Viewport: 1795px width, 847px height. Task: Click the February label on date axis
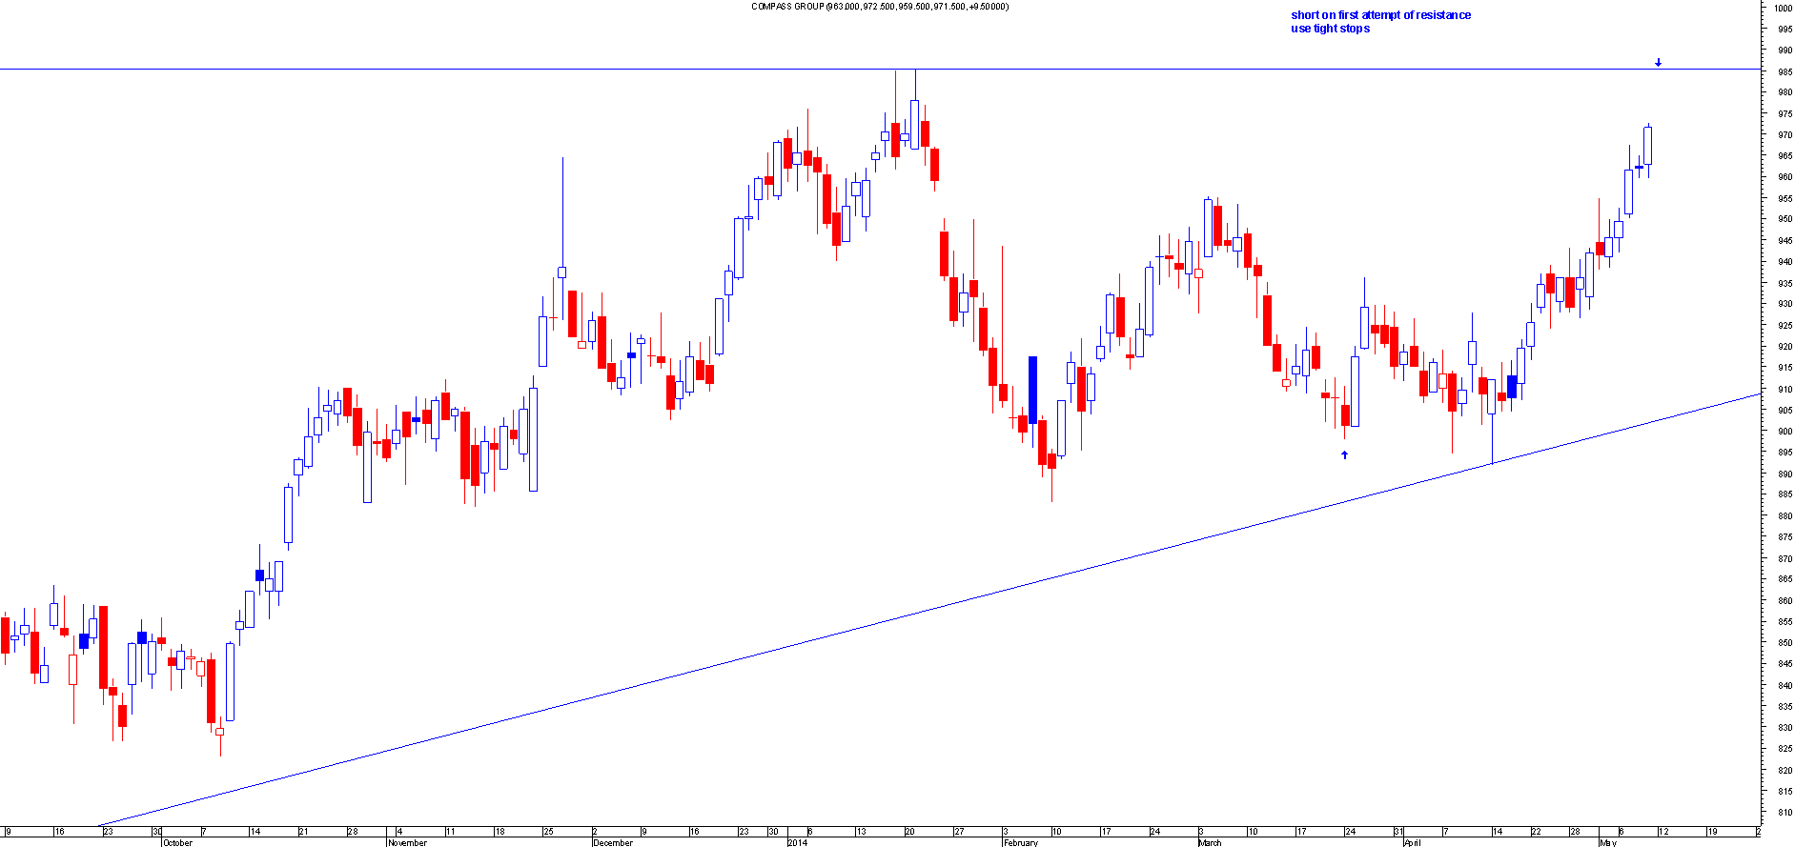pos(1021,842)
